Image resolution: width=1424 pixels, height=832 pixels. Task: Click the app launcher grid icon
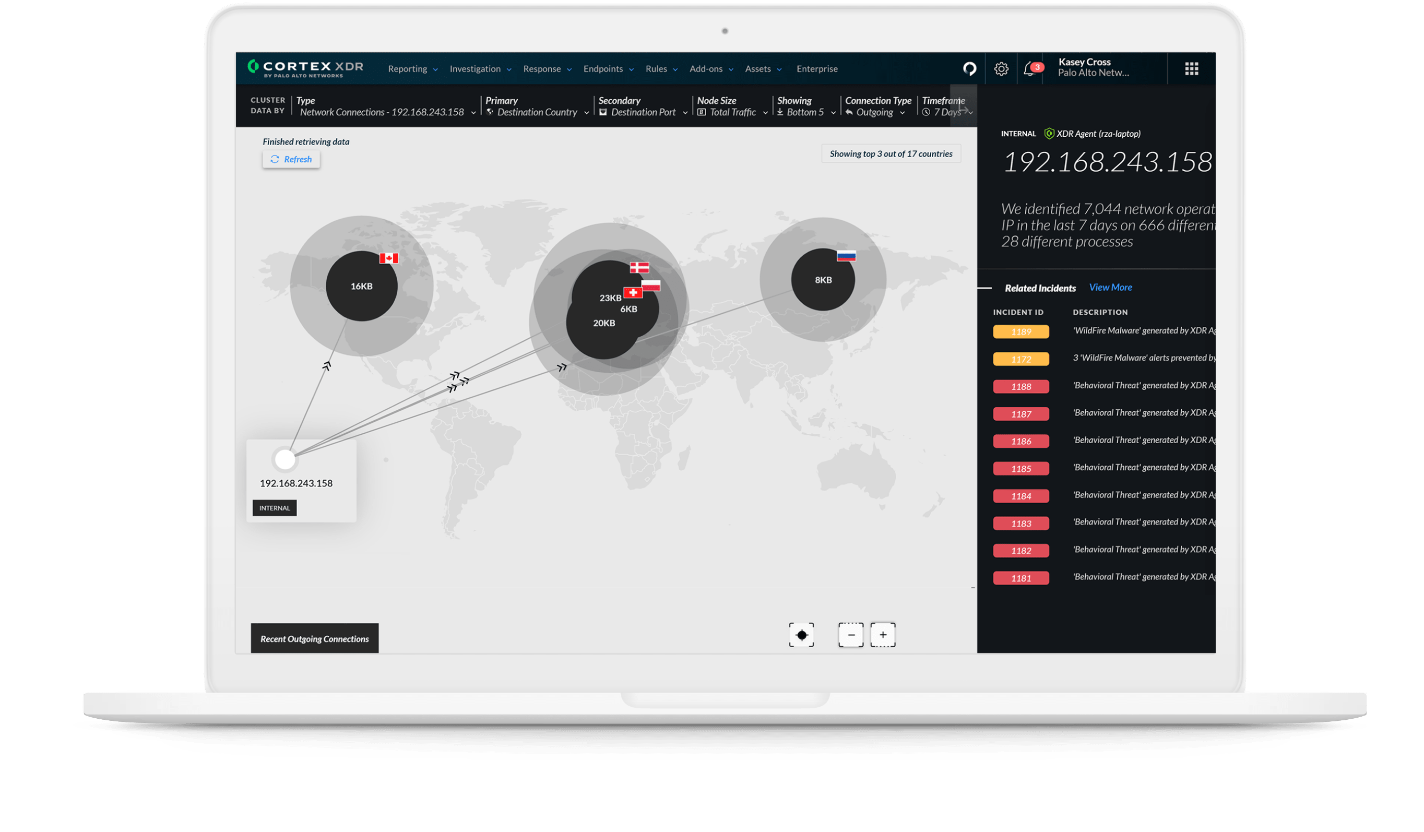(x=1191, y=68)
